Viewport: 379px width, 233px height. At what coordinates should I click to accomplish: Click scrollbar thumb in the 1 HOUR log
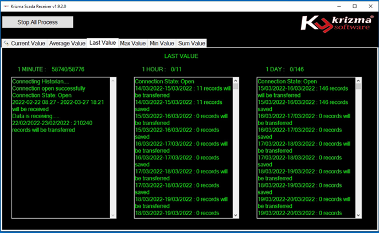[x=235, y=88]
